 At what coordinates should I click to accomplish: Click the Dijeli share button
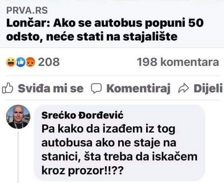coord(200,88)
